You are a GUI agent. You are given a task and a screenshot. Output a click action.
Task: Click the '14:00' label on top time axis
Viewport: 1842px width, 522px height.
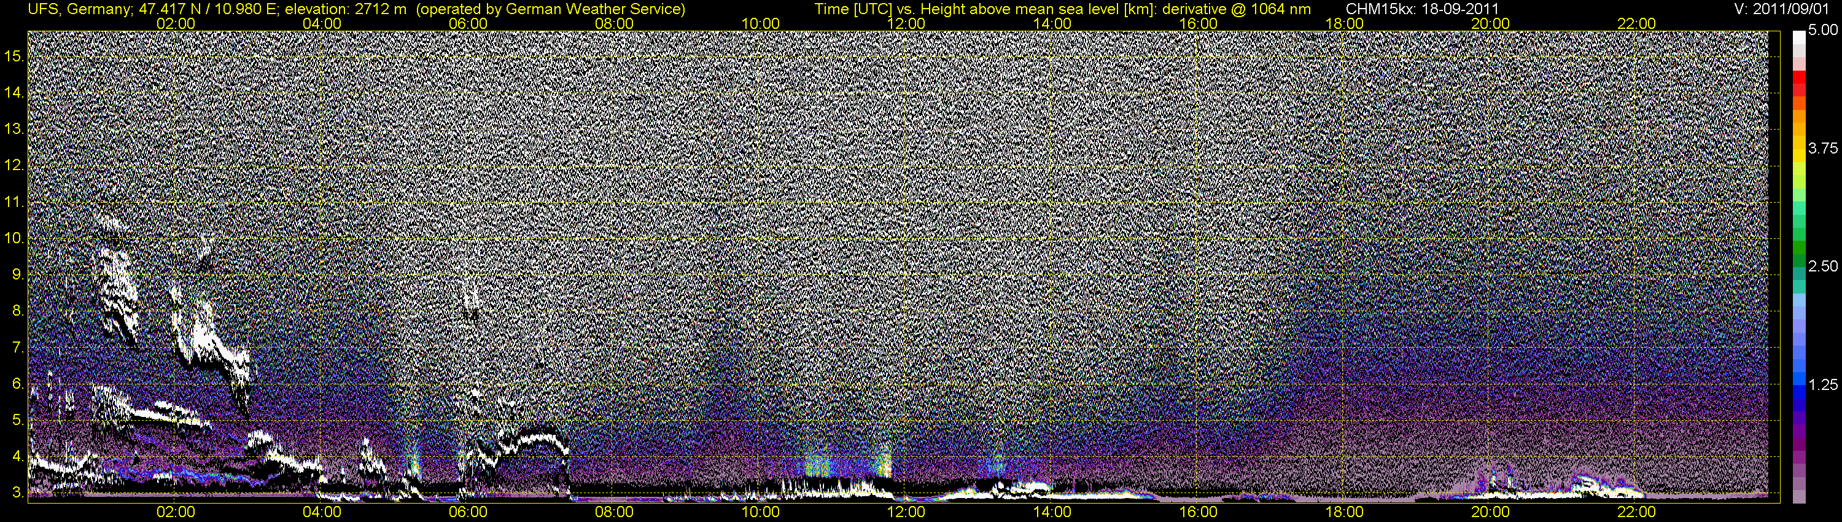1052,23
